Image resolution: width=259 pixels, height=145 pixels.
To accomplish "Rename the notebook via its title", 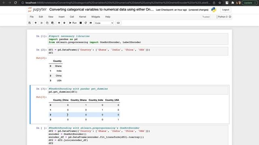I will pyautogui.click(x=102, y=10).
